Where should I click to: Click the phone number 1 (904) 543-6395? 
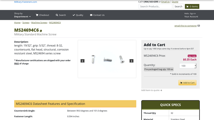(x=150, y=2)
